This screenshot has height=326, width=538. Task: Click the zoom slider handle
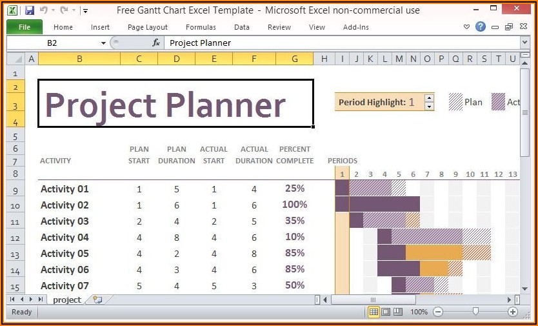pyautogui.click(x=475, y=312)
